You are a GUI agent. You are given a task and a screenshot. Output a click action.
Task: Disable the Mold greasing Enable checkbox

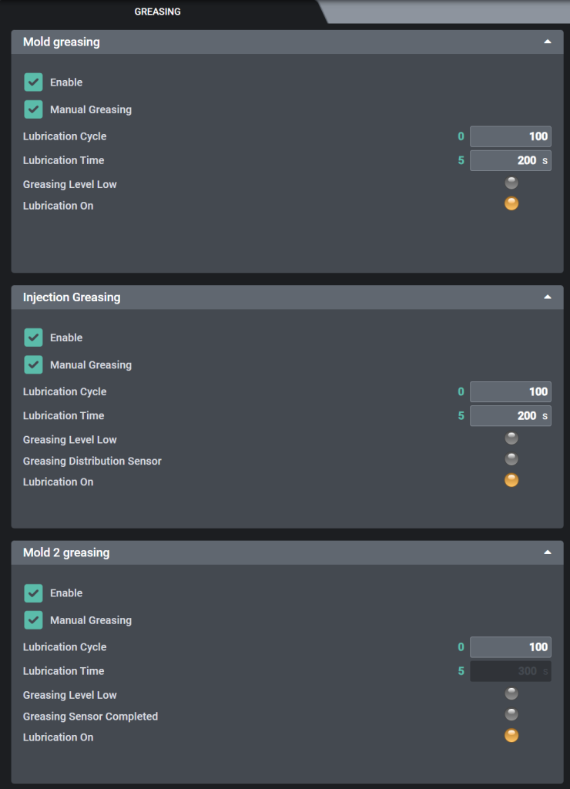[33, 82]
